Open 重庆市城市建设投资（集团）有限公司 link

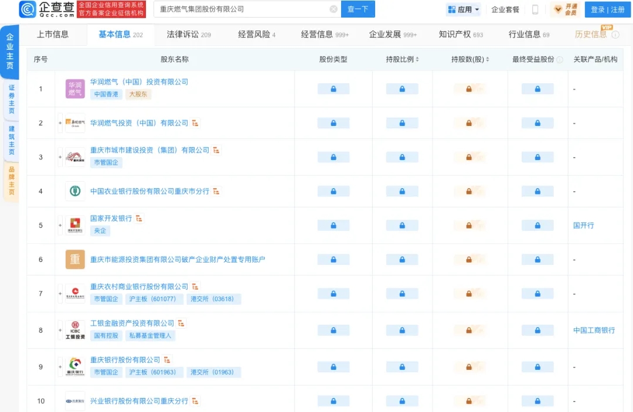pyautogui.click(x=149, y=150)
